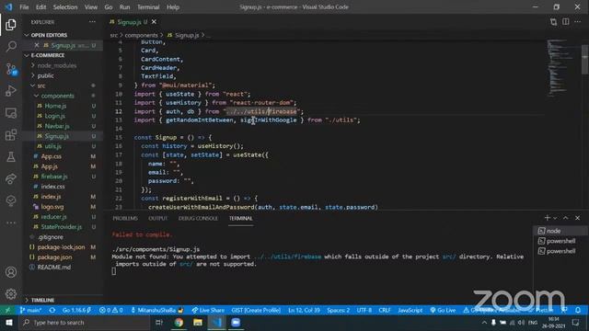Maximize the terminal panel size
589x331 pixels.
coord(566,218)
